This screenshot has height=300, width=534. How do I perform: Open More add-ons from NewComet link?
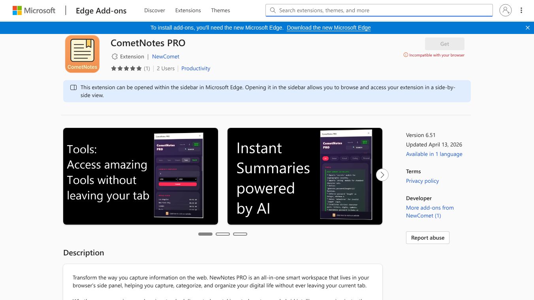pyautogui.click(x=430, y=212)
